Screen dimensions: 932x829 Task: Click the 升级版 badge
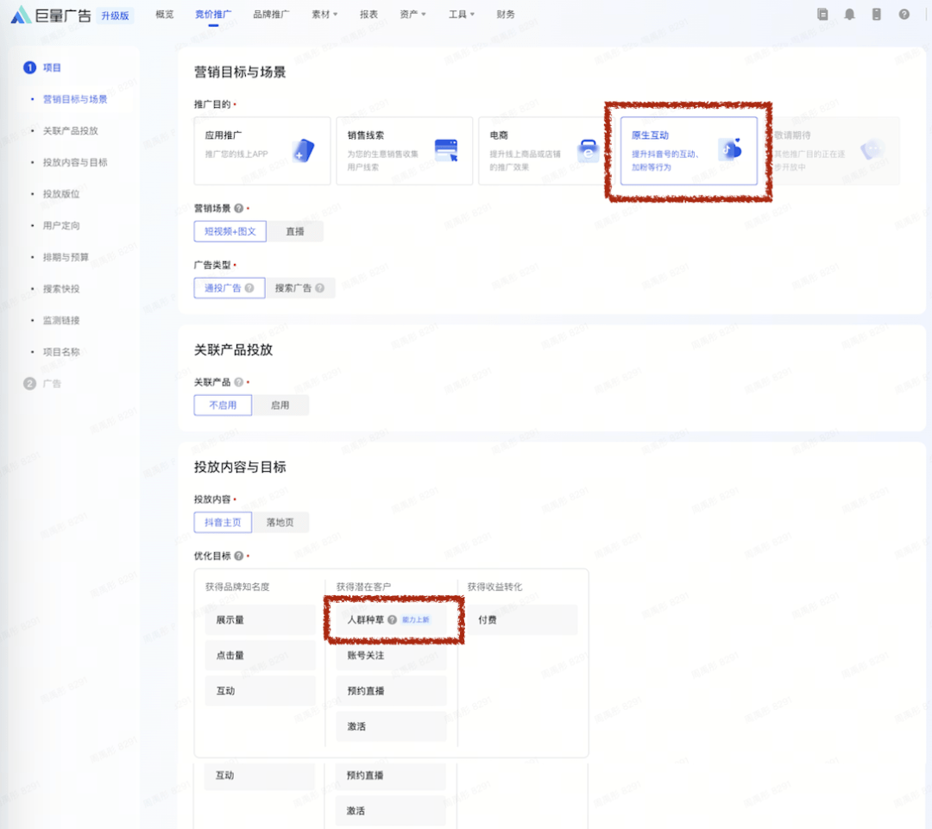pos(115,16)
